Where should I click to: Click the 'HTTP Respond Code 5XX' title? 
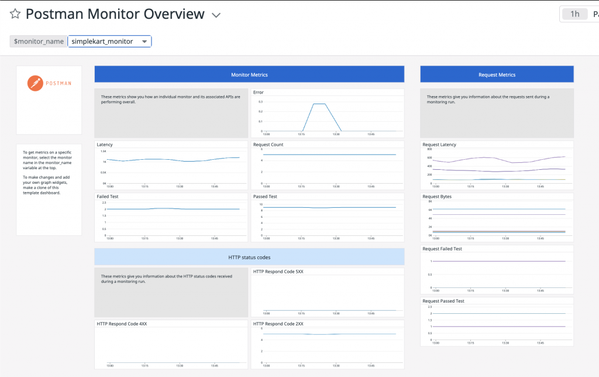coord(278,272)
